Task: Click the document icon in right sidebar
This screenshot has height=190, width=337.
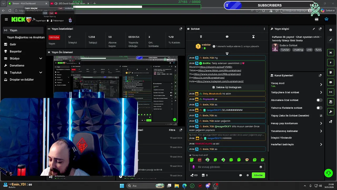Action: pyautogui.click(x=331, y=72)
